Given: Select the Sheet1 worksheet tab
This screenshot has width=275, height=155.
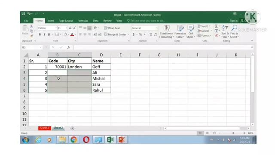Looking at the screenshot, I should click(44, 128).
